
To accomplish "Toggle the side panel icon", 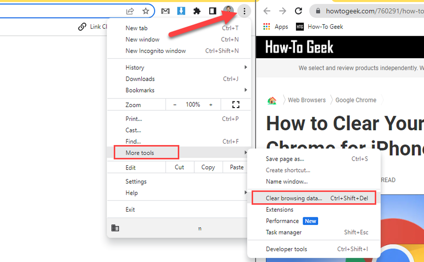I will coord(213,11).
